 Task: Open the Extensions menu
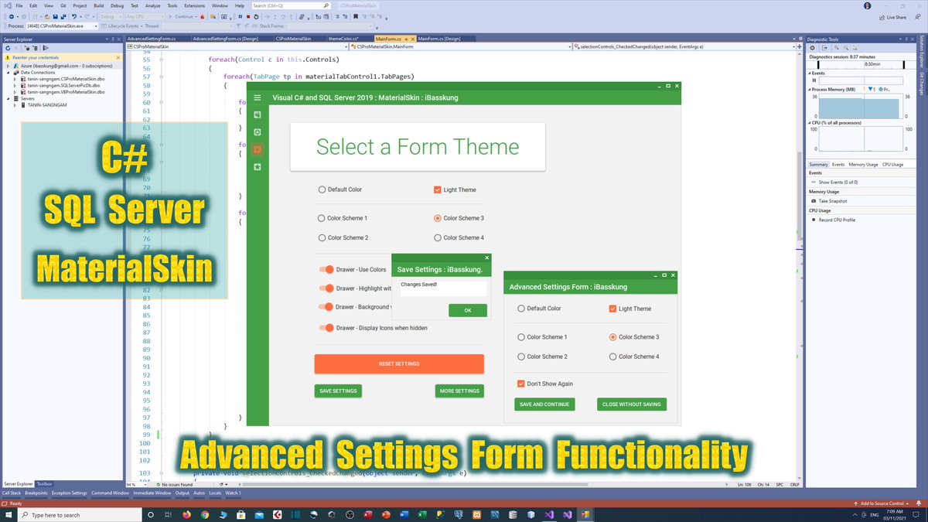(x=194, y=5)
